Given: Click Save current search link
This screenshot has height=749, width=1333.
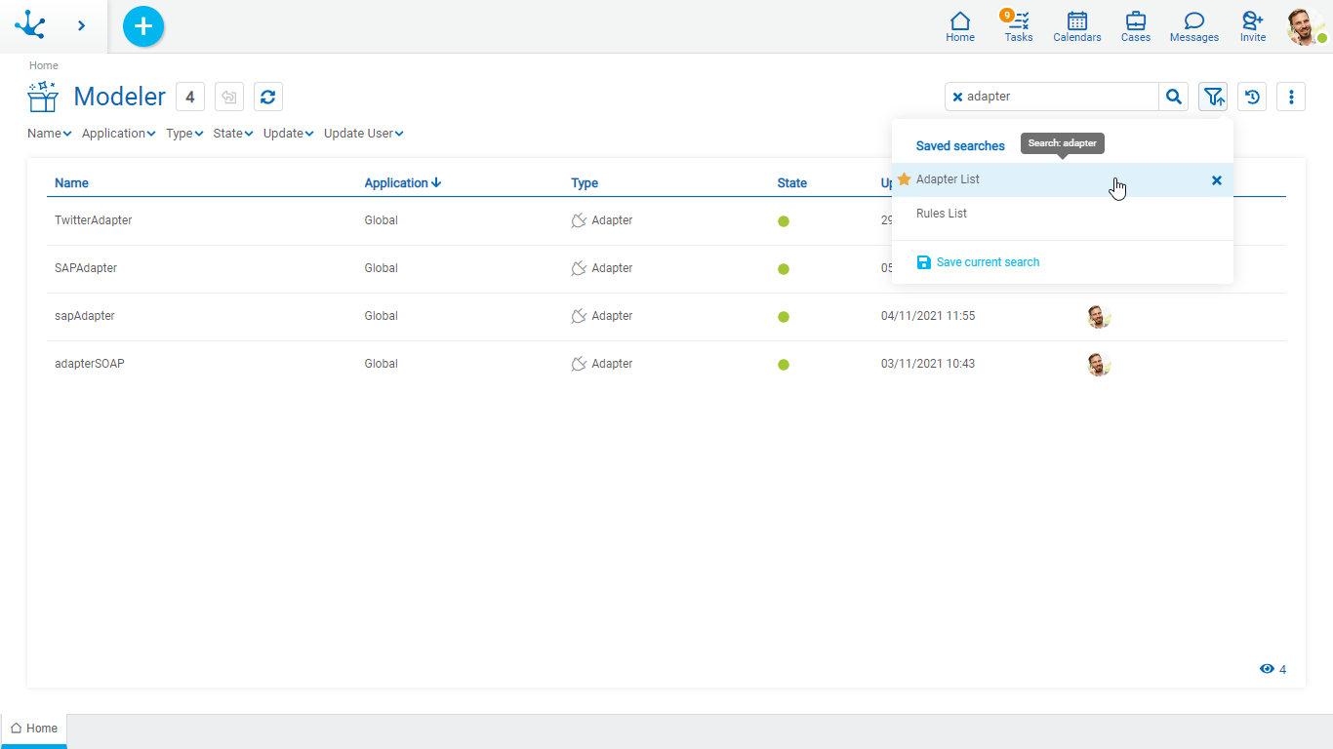Looking at the screenshot, I should (x=979, y=262).
